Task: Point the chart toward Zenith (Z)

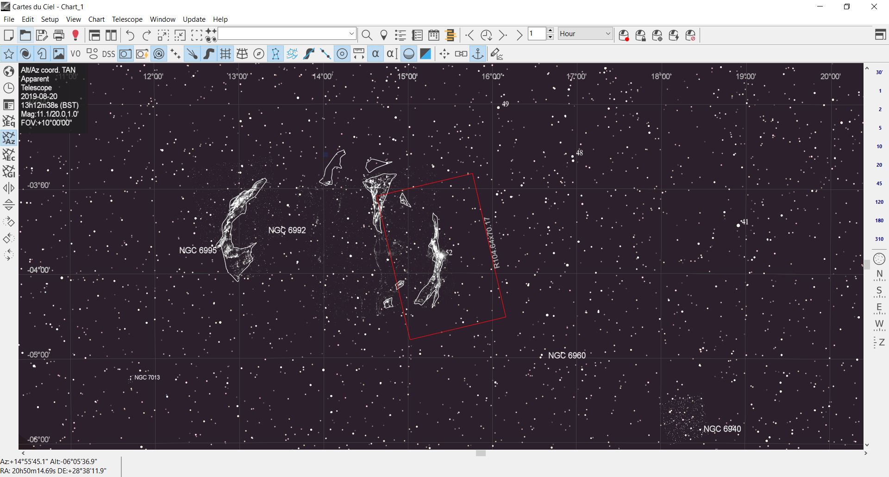Action: [879, 343]
